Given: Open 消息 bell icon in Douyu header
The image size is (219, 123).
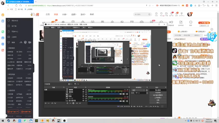Looking at the screenshot, I should click(x=177, y=13).
